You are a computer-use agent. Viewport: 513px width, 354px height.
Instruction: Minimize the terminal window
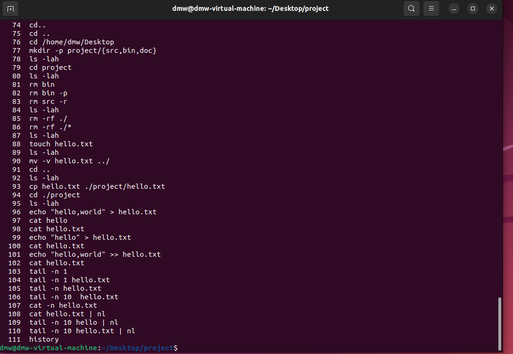[x=454, y=8]
